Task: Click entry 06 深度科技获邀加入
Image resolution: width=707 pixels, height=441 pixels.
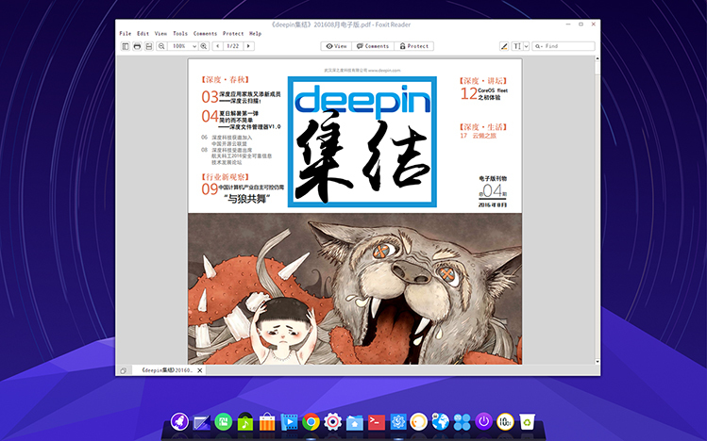Action: (x=227, y=140)
